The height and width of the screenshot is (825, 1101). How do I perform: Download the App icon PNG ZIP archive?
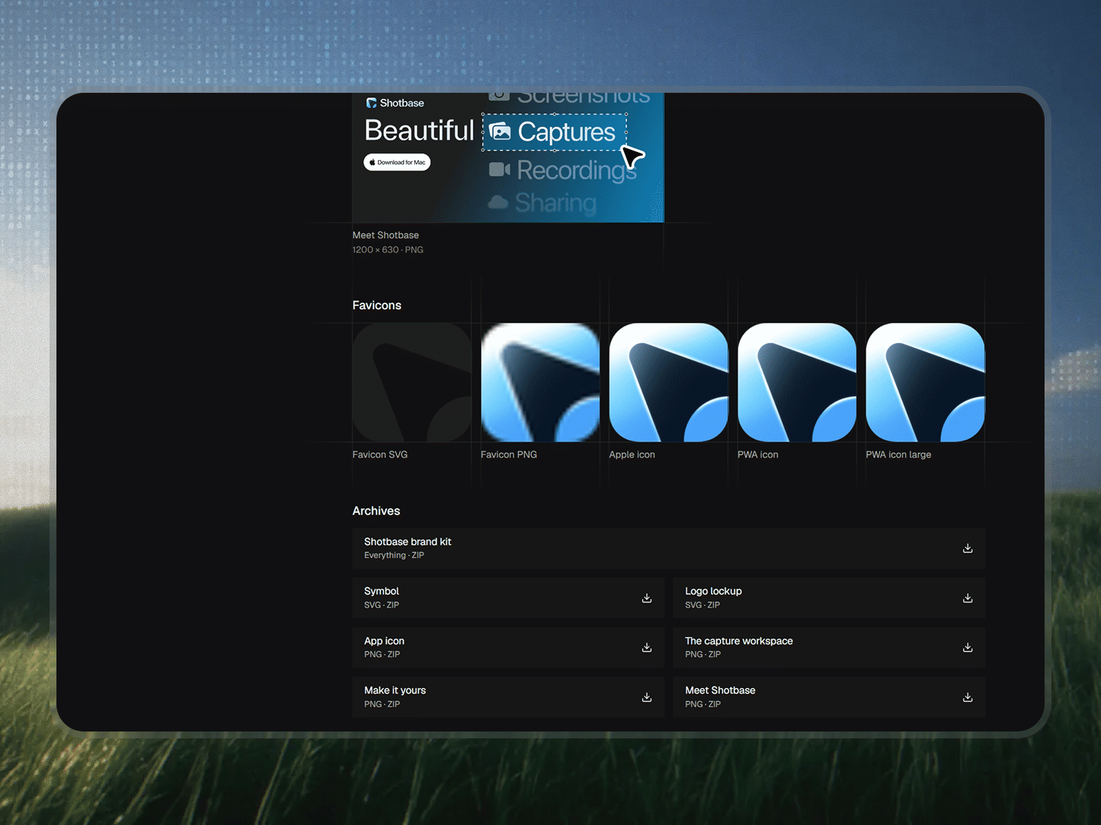click(647, 648)
